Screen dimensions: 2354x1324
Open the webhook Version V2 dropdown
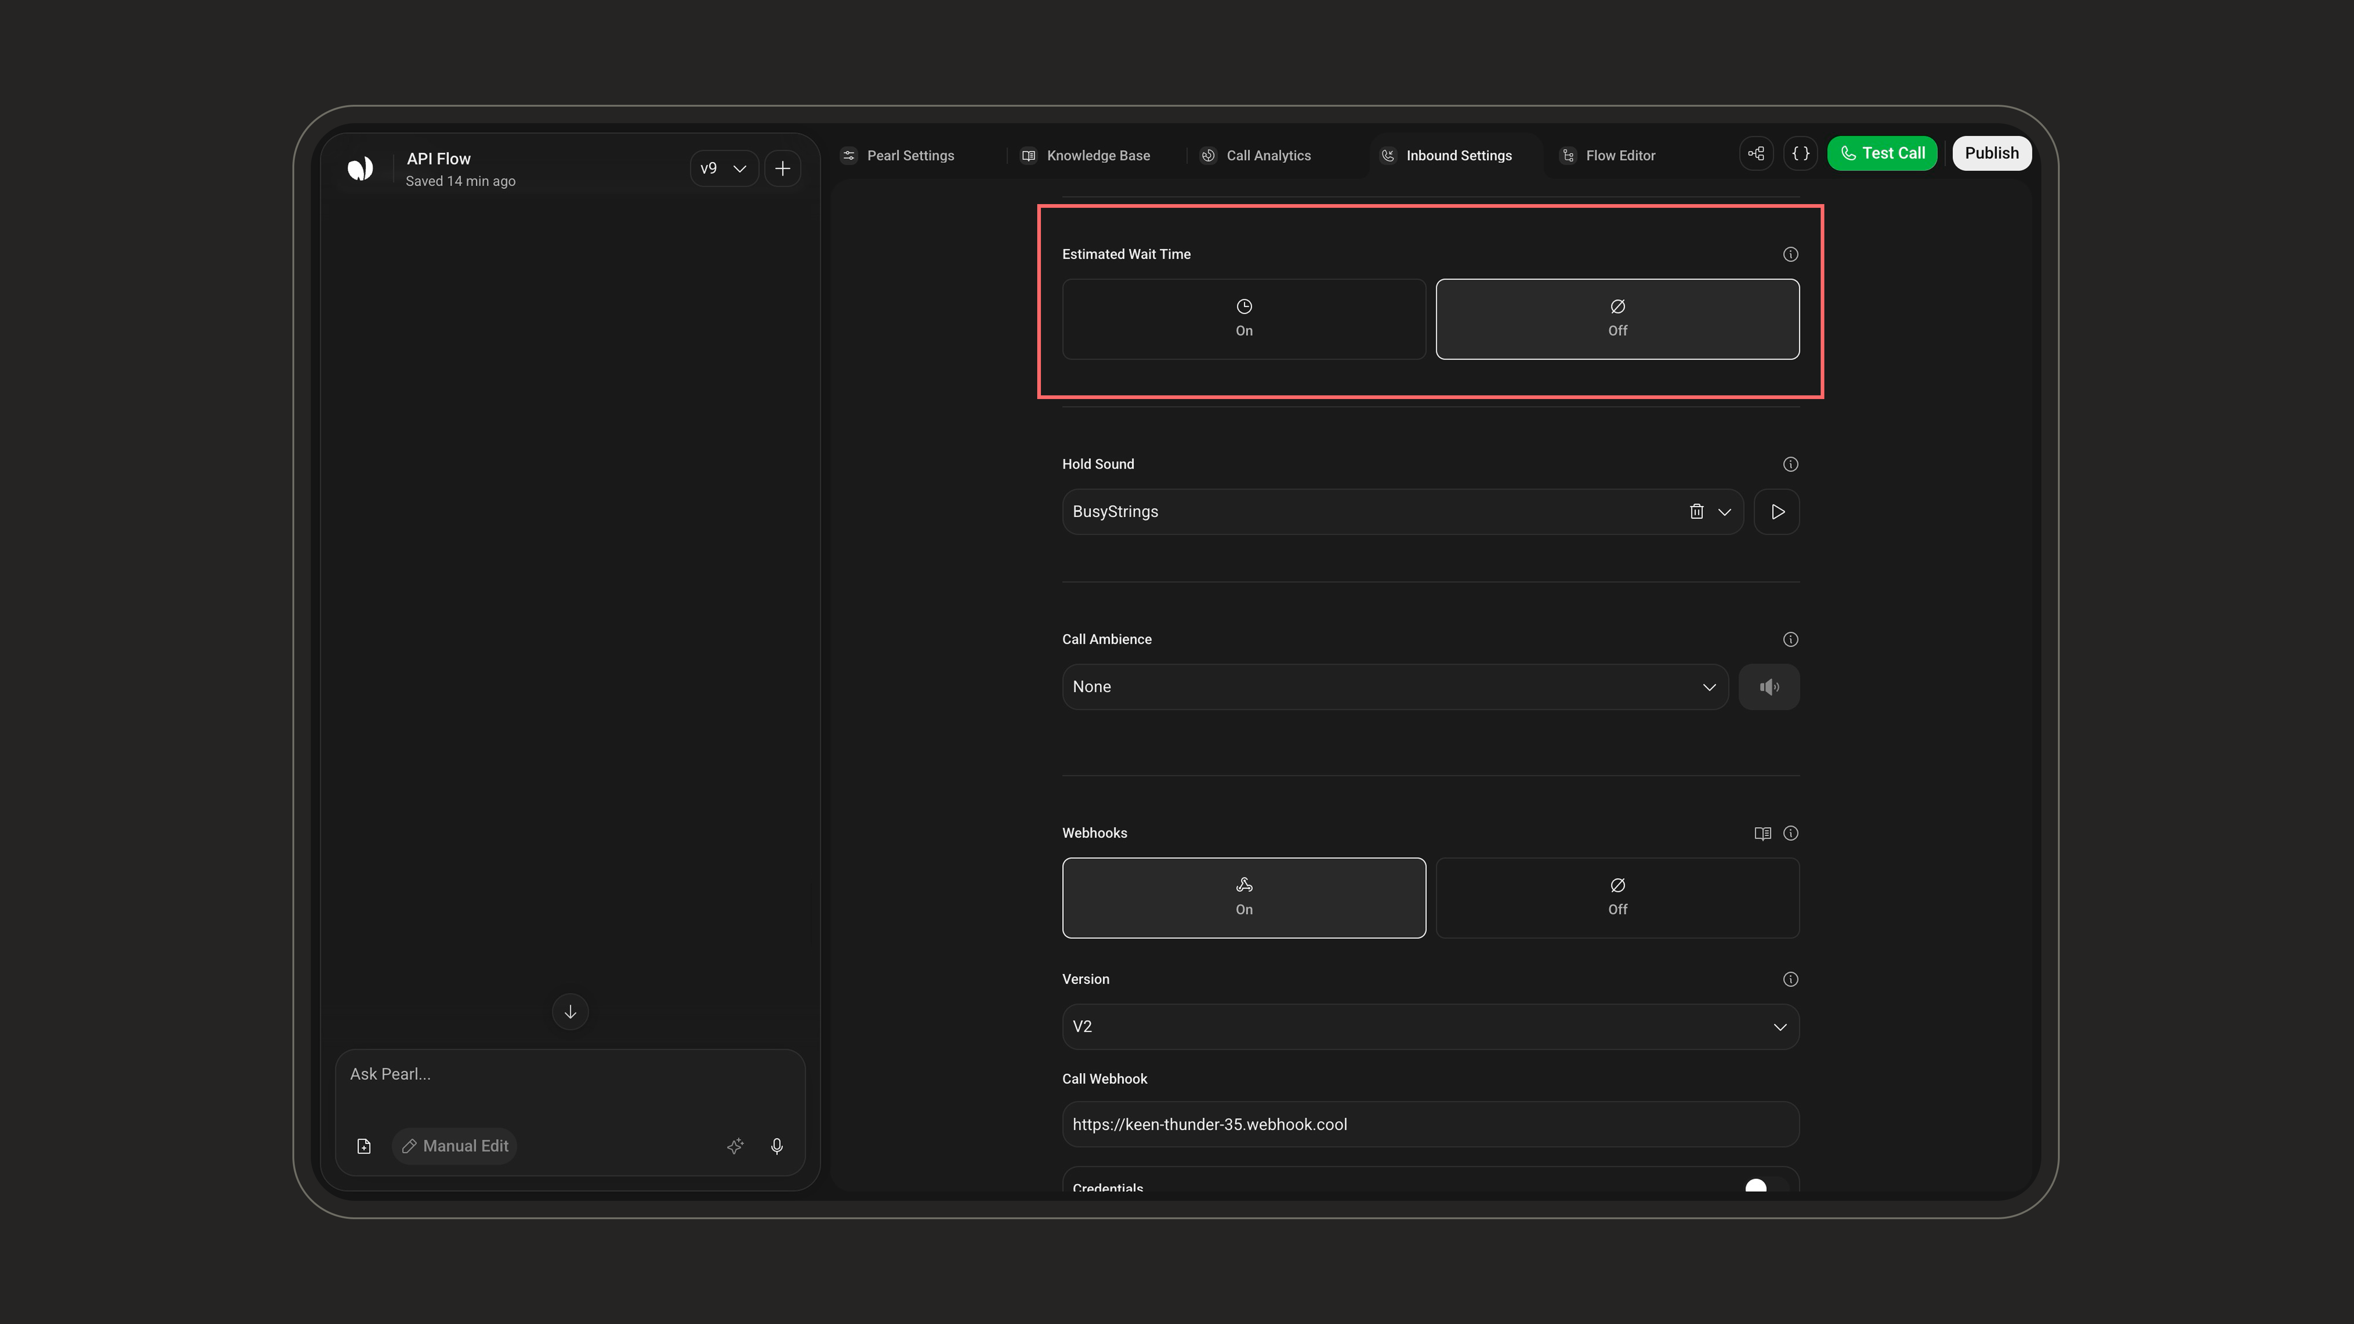click(x=1430, y=1027)
